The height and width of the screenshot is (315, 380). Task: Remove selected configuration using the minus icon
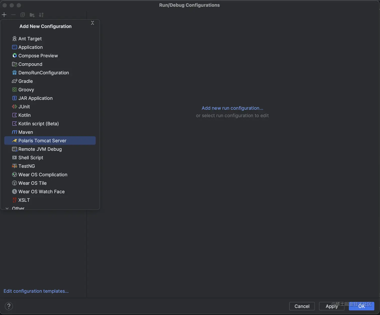[13, 15]
